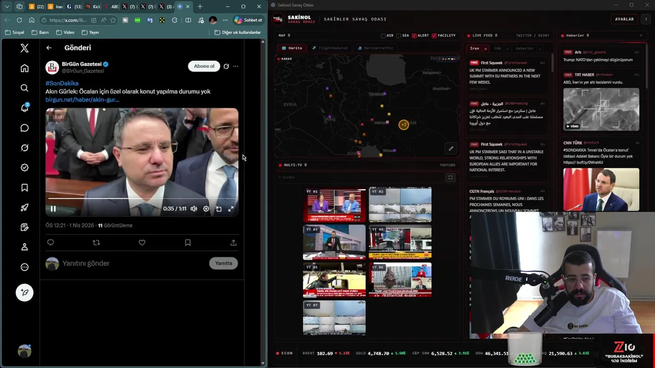Open X bookmarks in sidebar
This screenshot has width=655, height=368.
click(25, 188)
